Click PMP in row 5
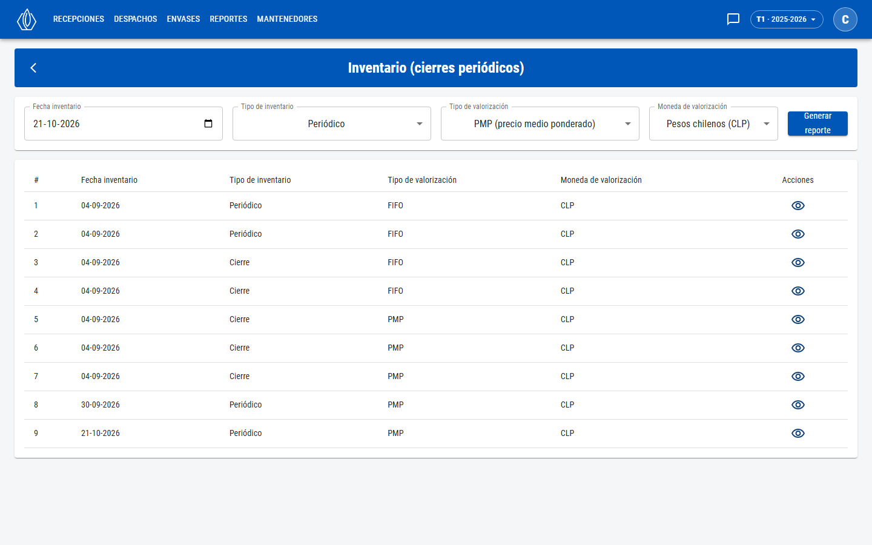This screenshot has height=545, width=872. click(395, 320)
